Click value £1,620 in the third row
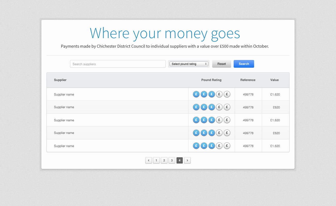 275,120
